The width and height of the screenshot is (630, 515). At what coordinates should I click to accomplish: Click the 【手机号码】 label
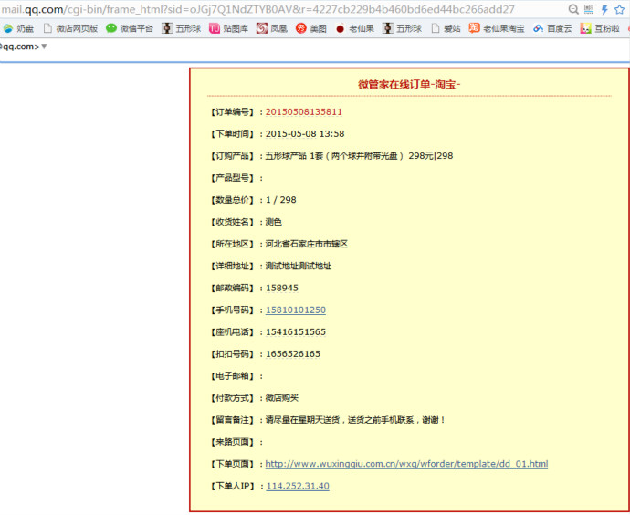coord(232,310)
